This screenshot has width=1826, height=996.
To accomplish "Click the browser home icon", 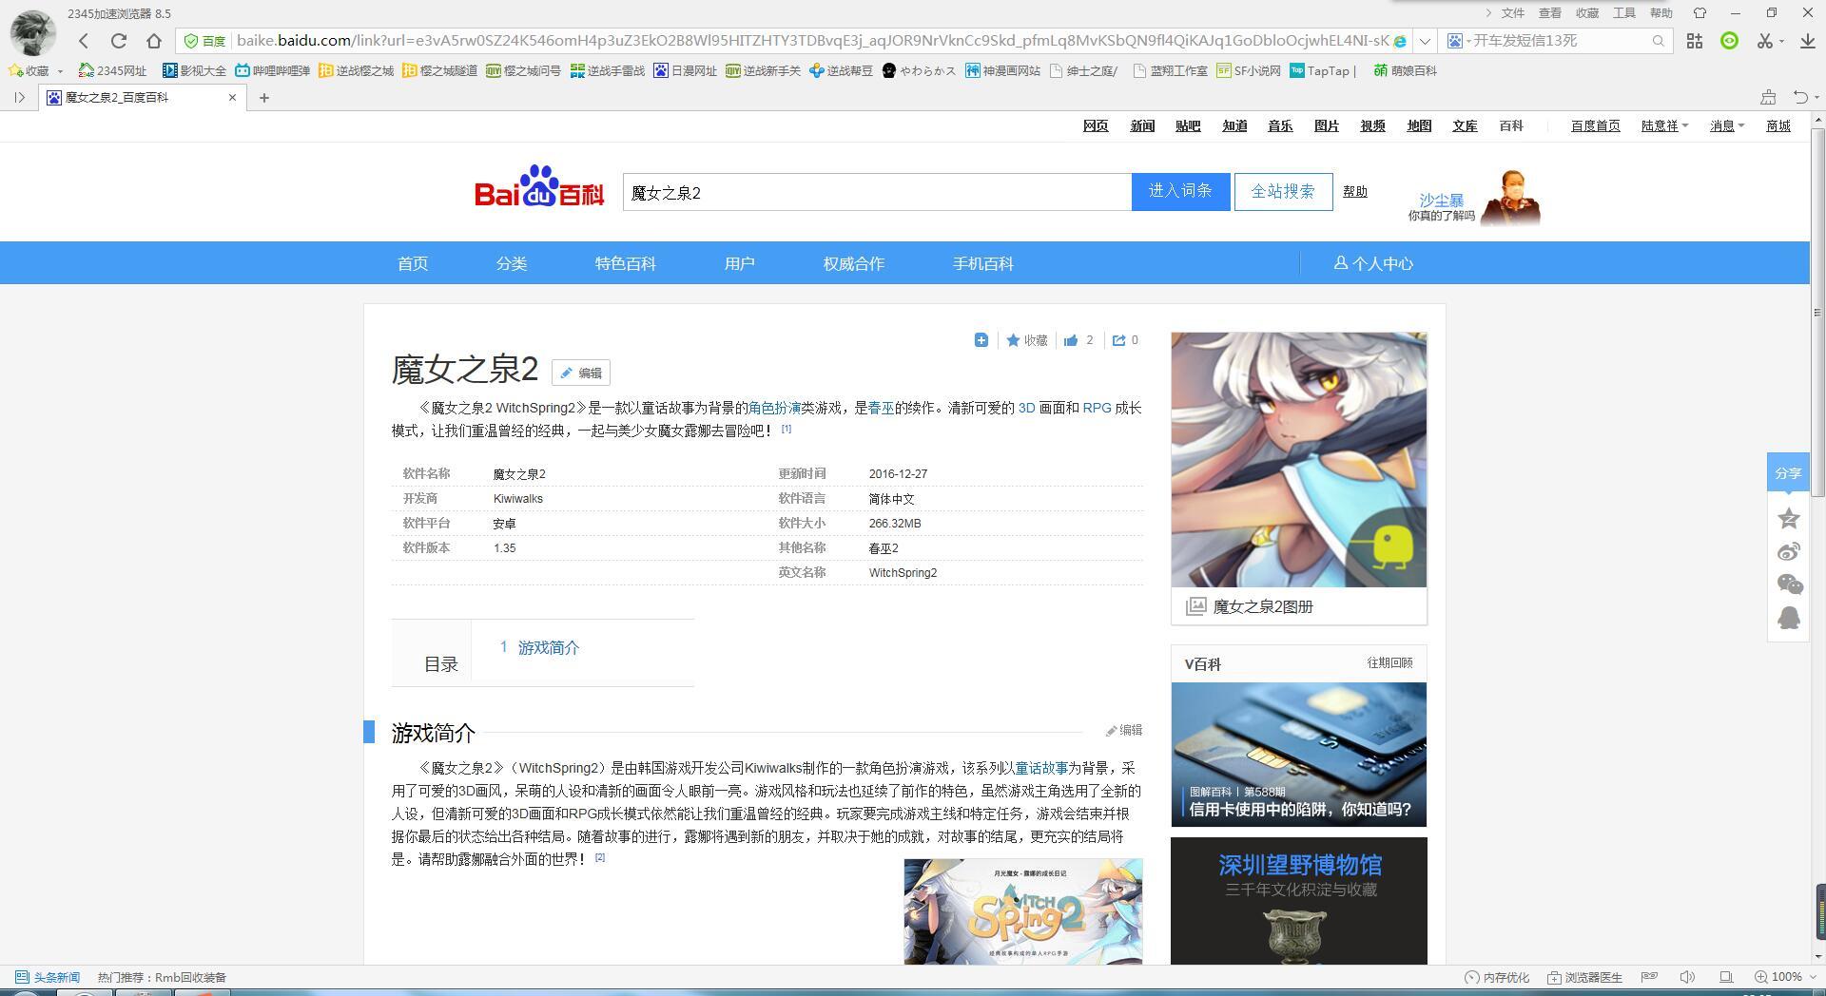I will point(154,41).
